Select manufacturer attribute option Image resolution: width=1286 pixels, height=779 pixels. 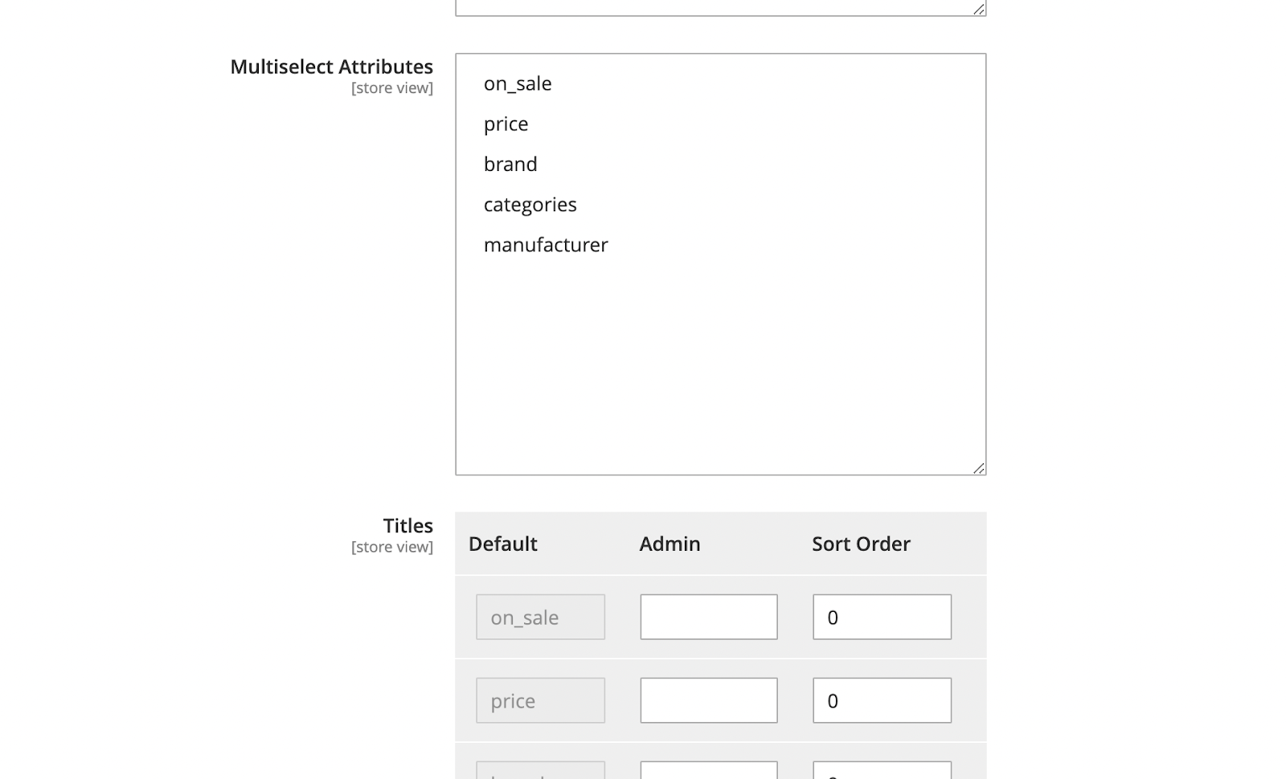coord(546,244)
